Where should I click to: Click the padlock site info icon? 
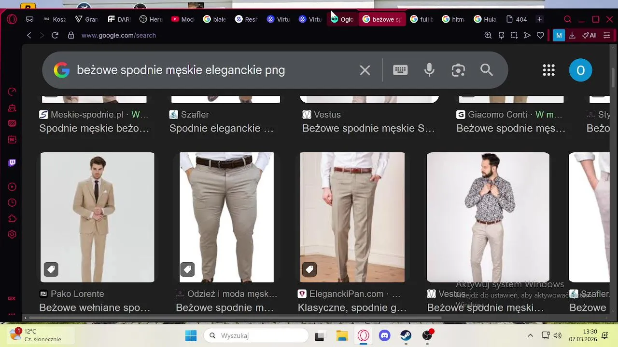click(x=71, y=35)
